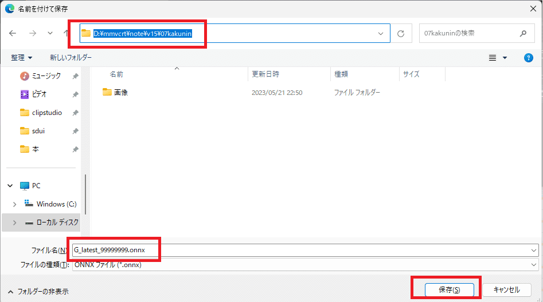This screenshot has height=302, width=543.
Task: Click the 07kakuninの検索 search box
Action: 476,33
